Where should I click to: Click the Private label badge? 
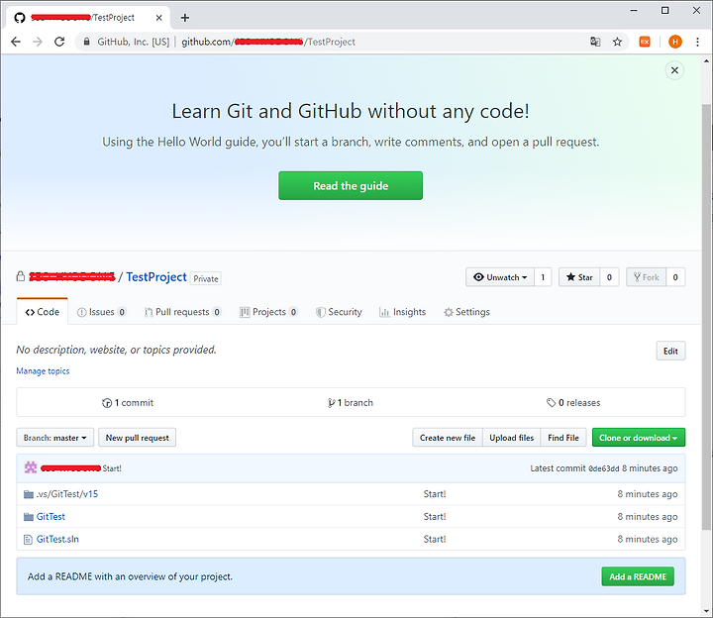pos(206,278)
